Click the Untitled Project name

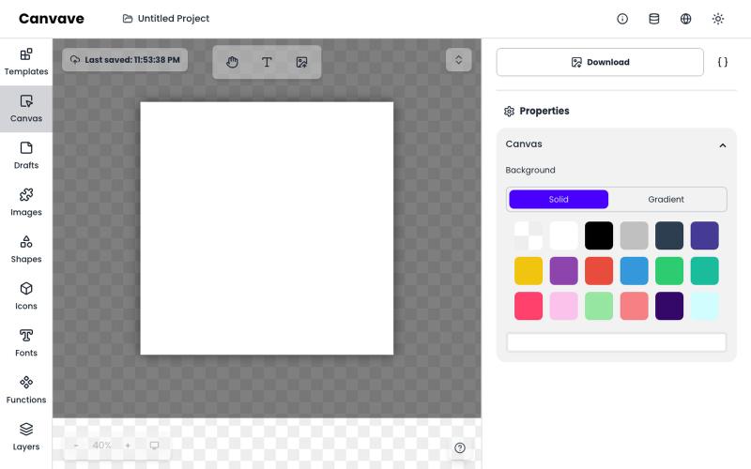(174, 19)
